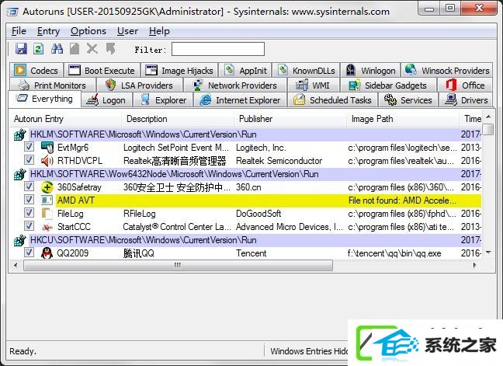Click the FileLog entry icon
The width and height of the screenshot is (503, 366).
click(x=47, y=214)
